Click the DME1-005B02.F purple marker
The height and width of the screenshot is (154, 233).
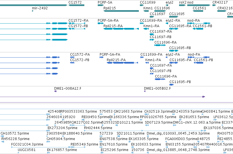(145, 91)
